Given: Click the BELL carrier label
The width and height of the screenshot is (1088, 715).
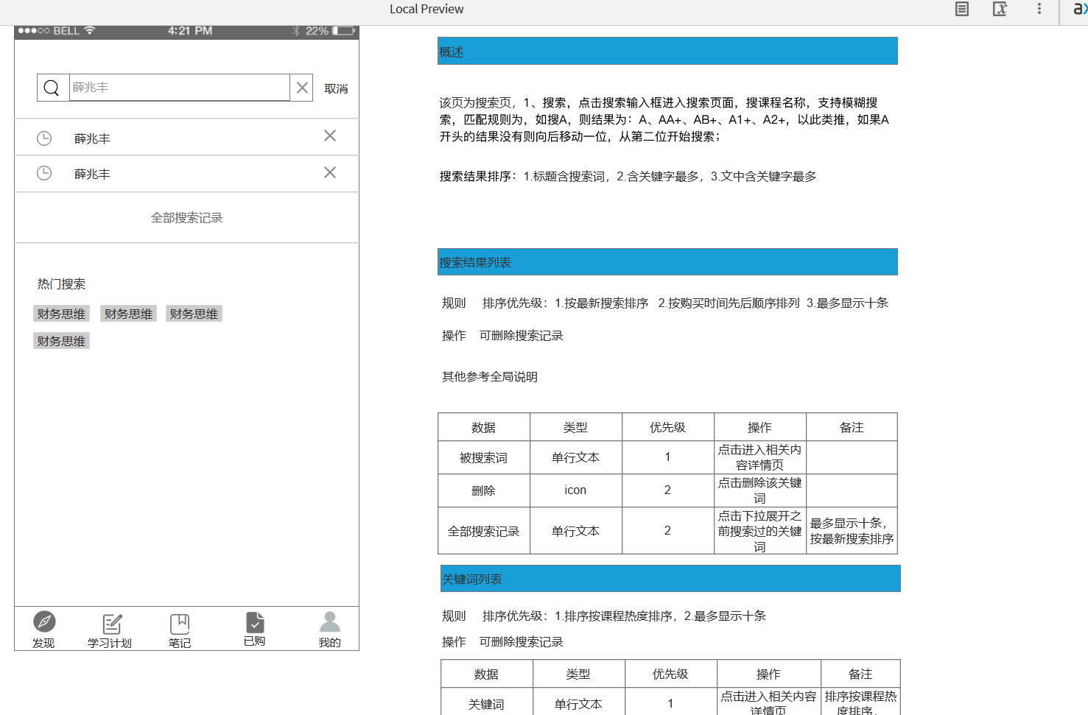Looking at the screenshot, I should [x=66, y=31].
